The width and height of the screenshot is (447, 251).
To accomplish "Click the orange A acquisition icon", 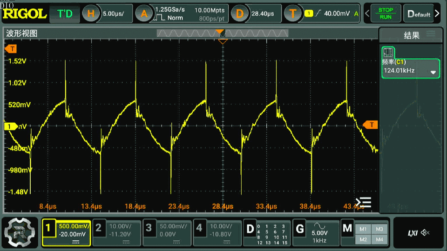I will [144, 13].
